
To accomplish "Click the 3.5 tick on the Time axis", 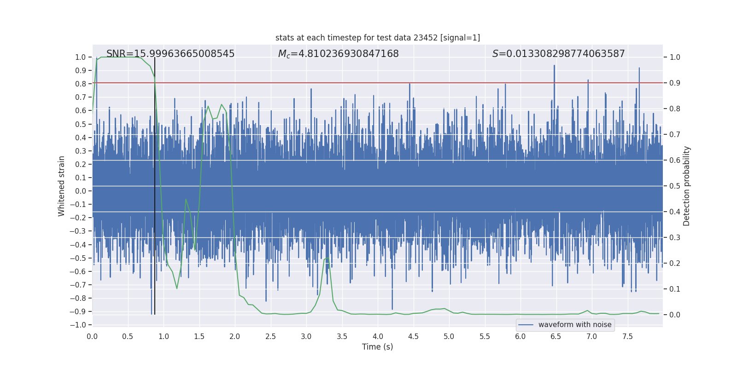I will pyautogui.click(x=342, y=336).
